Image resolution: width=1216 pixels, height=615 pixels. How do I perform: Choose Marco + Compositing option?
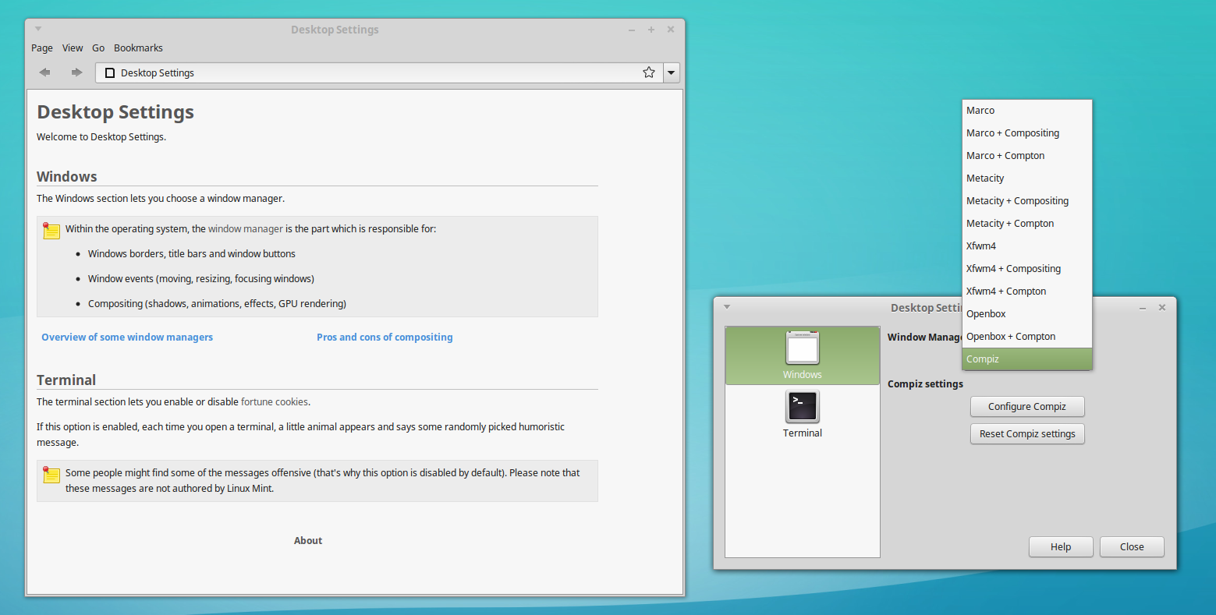coord(1027,133)
